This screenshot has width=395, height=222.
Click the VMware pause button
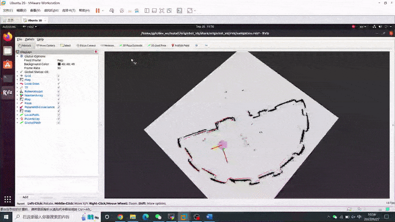(98, 10)
